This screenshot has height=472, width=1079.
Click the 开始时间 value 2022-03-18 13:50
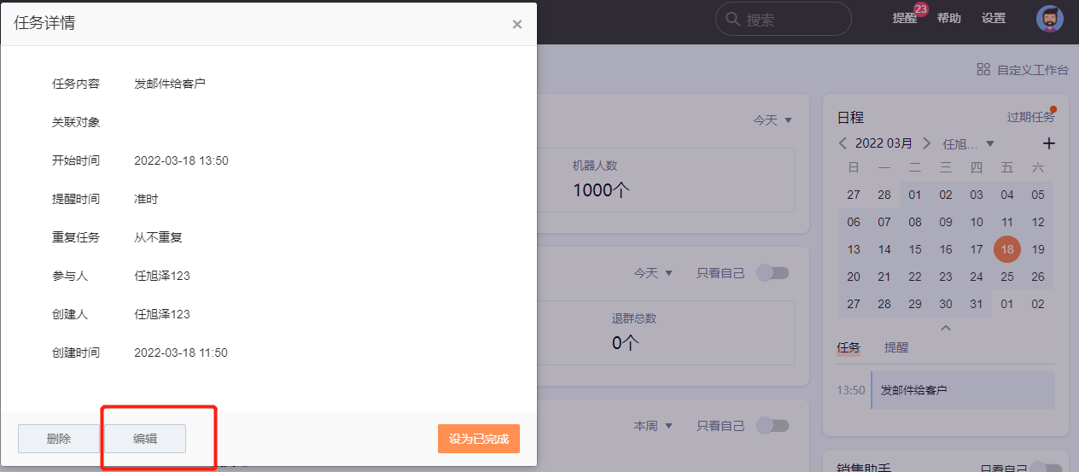[181, 160]
